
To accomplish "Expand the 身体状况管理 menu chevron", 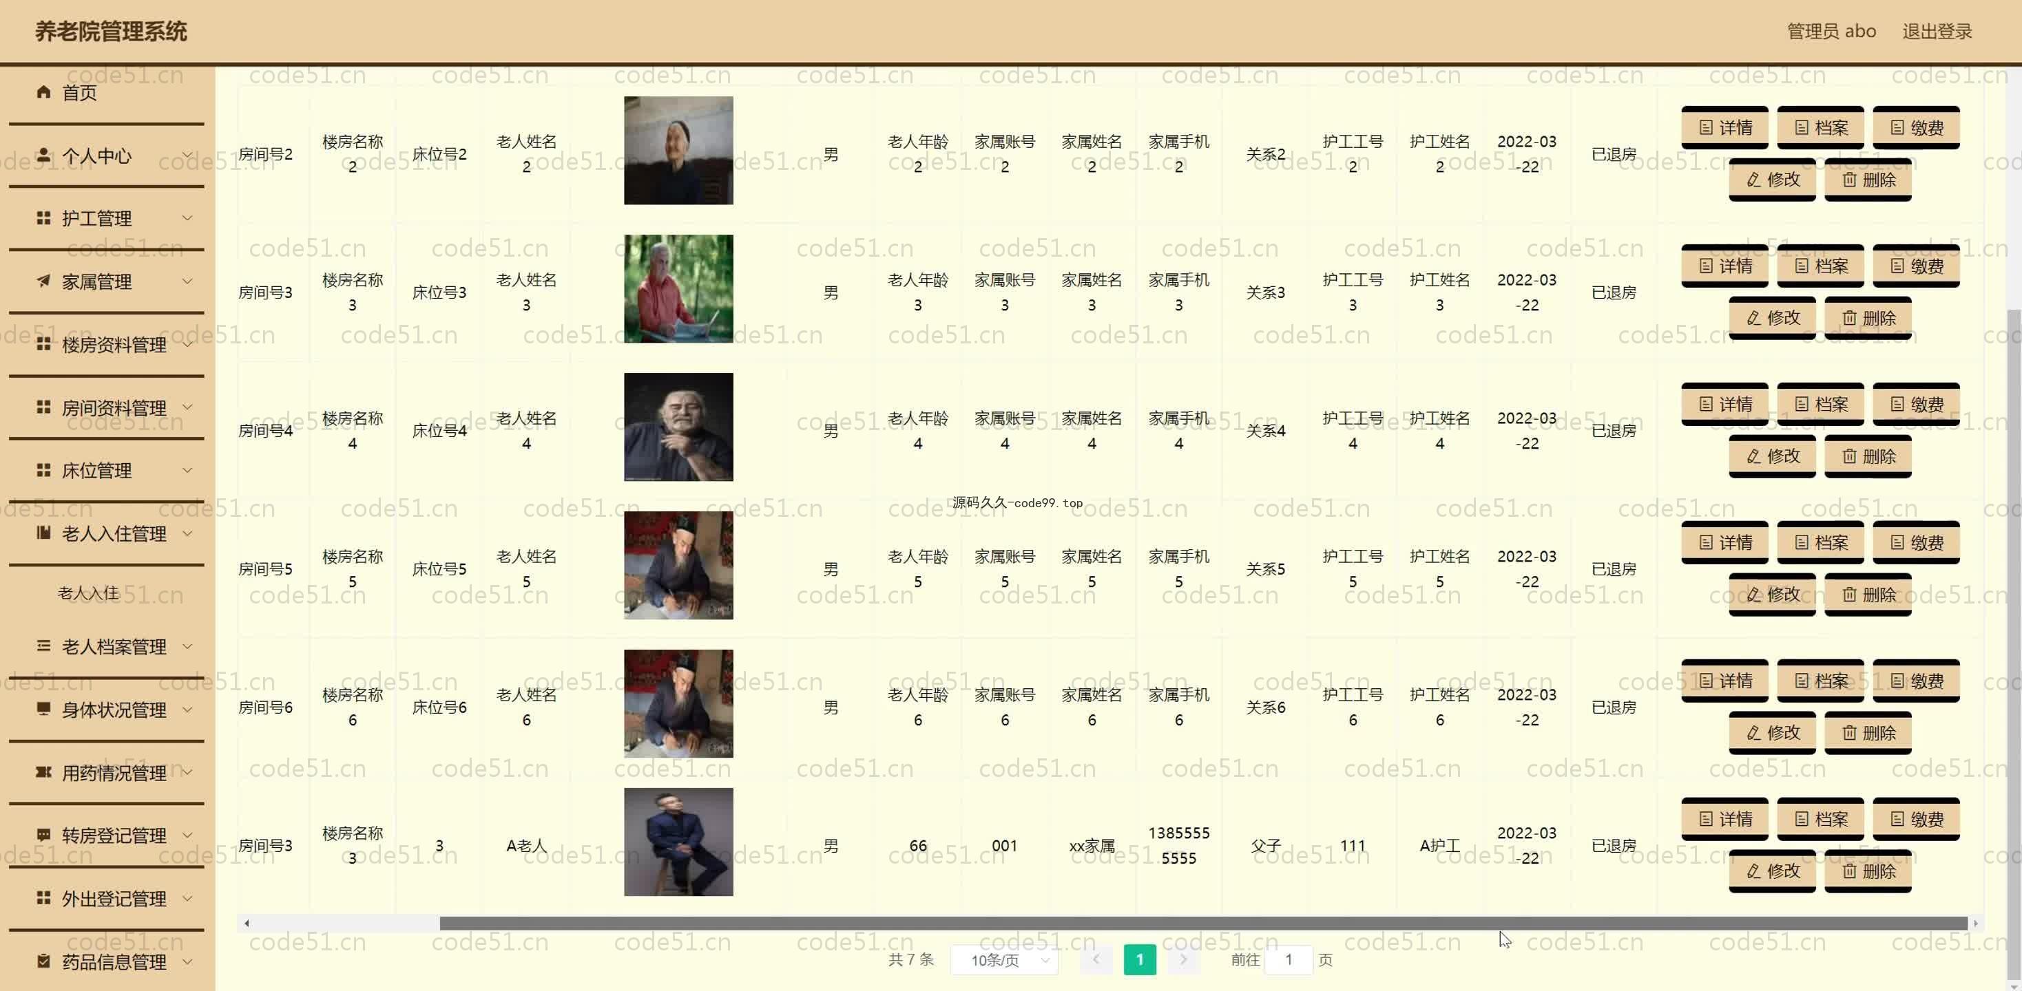I will coord(187,709).
